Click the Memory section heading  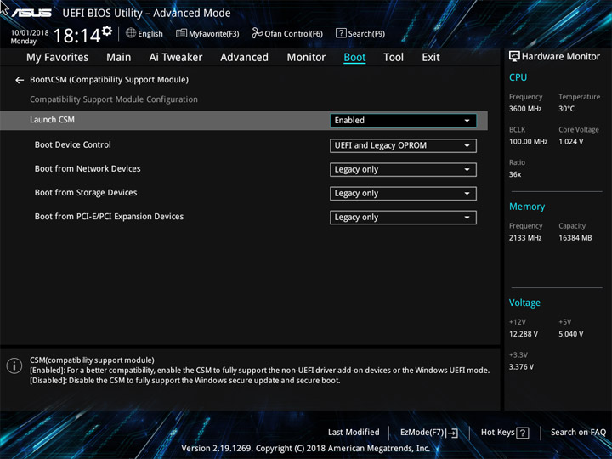tap(527, 207)
